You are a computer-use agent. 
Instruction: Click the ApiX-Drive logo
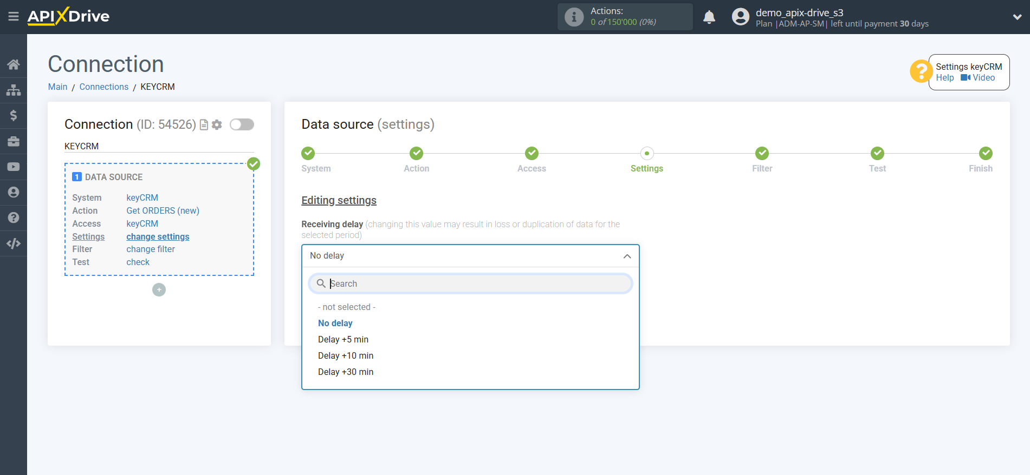[x=68, y=16]
